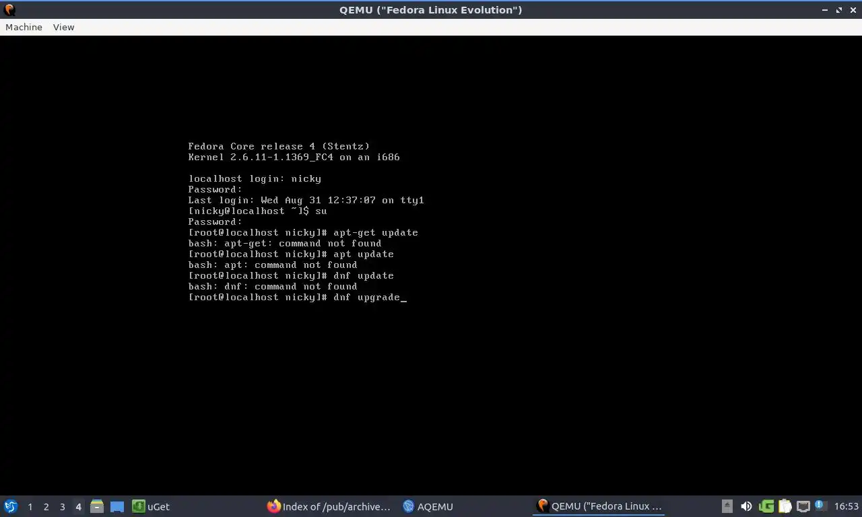Minimize the QEMU window
Image resolution: width=862 pixels, height=517 pixels.
click(x=826, y=9)
